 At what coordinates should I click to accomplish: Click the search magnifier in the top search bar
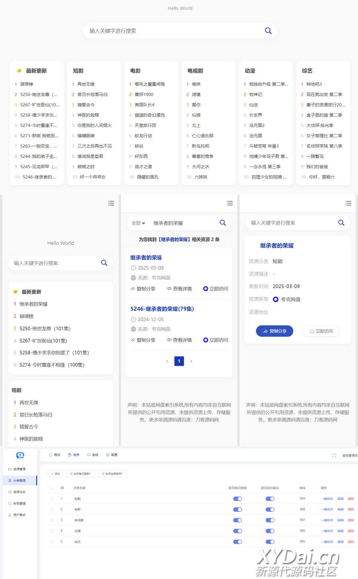(x=268, y=31)
